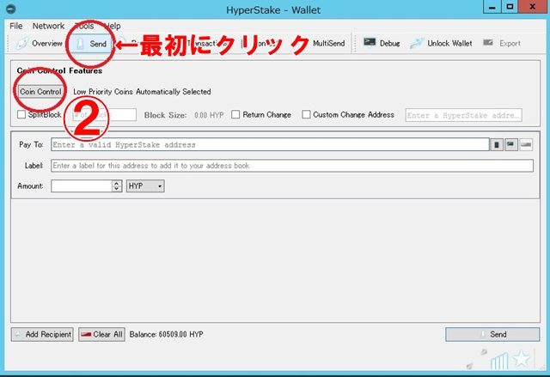
Task: Click the Unlock Wallet key icon
Action: pos(417,44)
